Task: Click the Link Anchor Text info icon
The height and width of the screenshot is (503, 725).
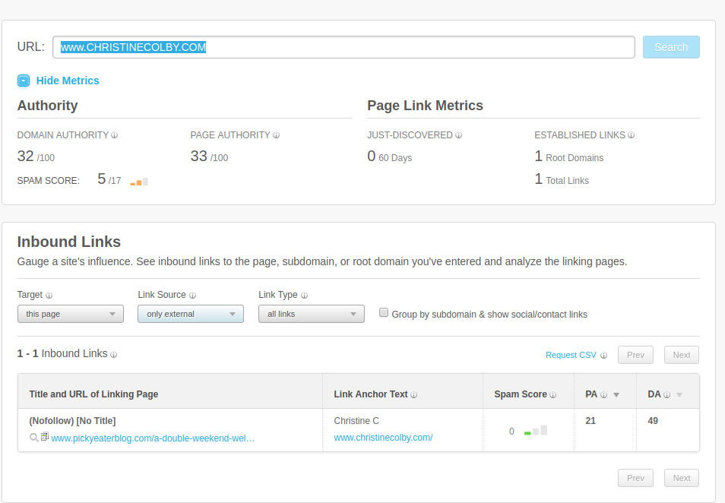Action: point(414,395)
